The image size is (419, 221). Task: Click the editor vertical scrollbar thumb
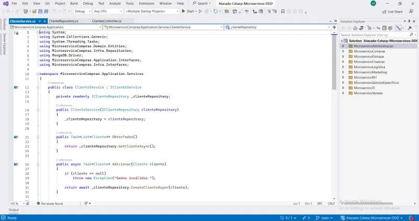click(334, 62)
